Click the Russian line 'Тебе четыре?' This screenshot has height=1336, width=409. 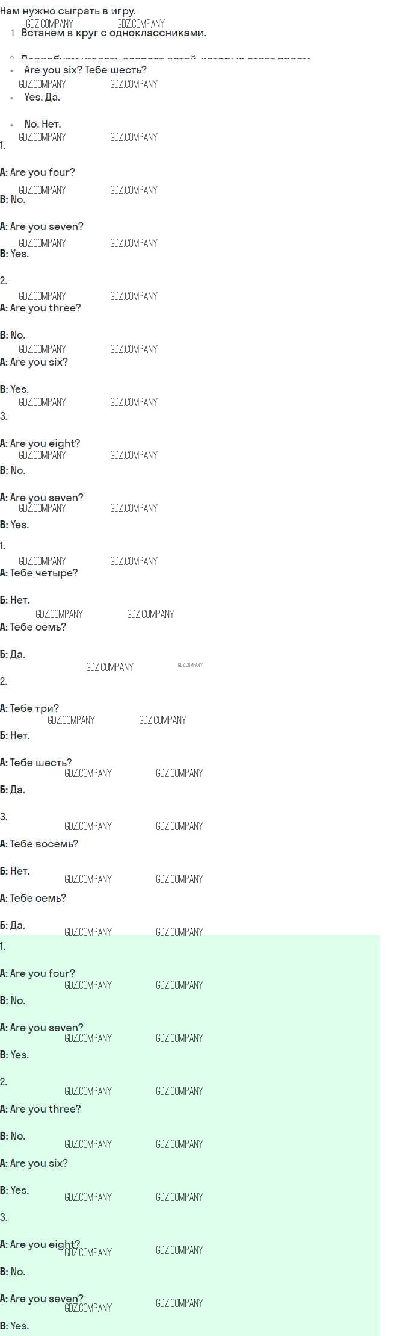tap(44, 573)
